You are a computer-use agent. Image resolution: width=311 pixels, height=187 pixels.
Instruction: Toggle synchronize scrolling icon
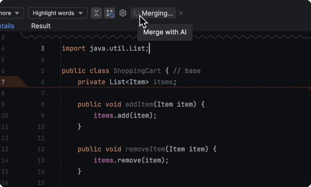point(110,13)
